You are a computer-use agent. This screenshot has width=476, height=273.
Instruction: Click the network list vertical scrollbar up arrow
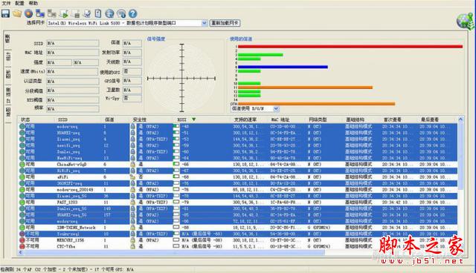coord(460,119)
